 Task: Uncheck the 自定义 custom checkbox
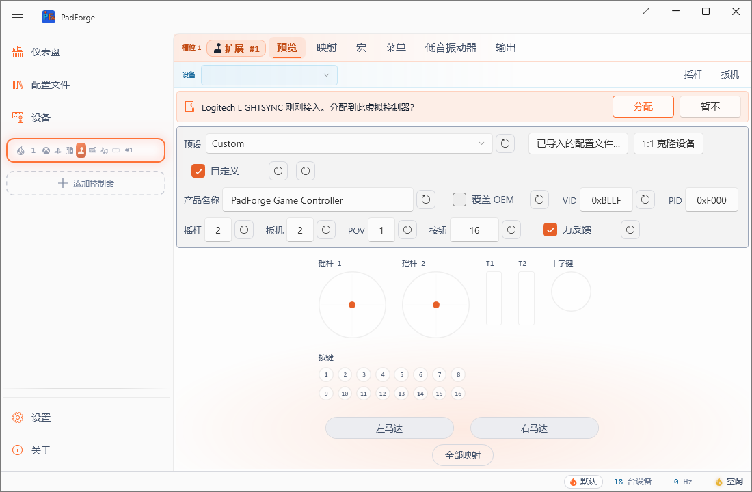(198, 171)
